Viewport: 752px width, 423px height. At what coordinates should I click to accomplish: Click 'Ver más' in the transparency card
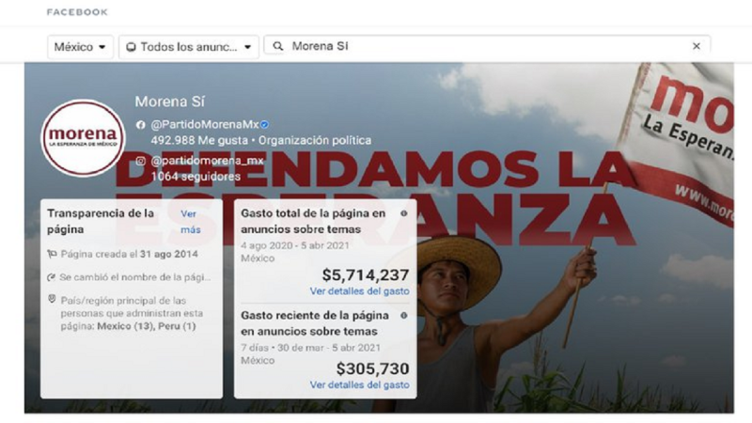pos(191,222)
